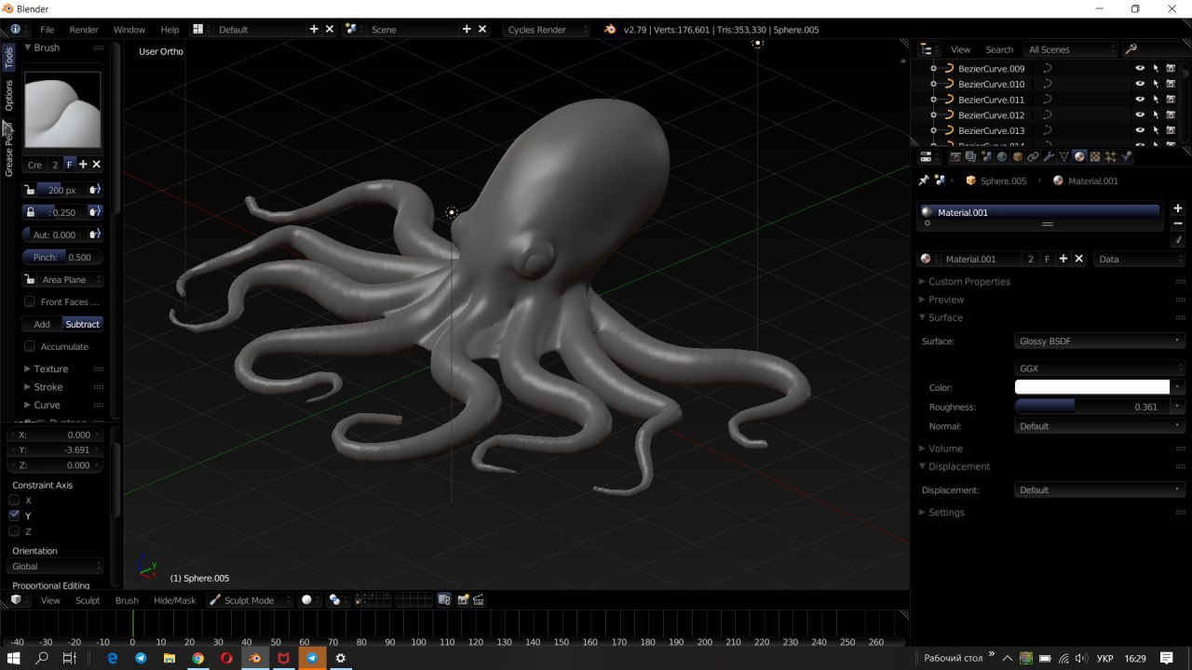1192x670 pixels.
Task: Open OpenGL render image camera icon
Action: click(463, 600)
